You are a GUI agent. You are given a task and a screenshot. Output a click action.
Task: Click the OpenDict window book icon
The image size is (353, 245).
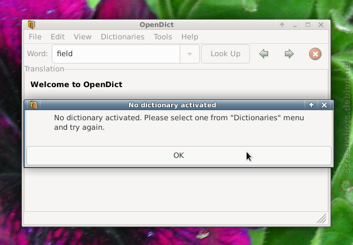click(x=32, y=25)
